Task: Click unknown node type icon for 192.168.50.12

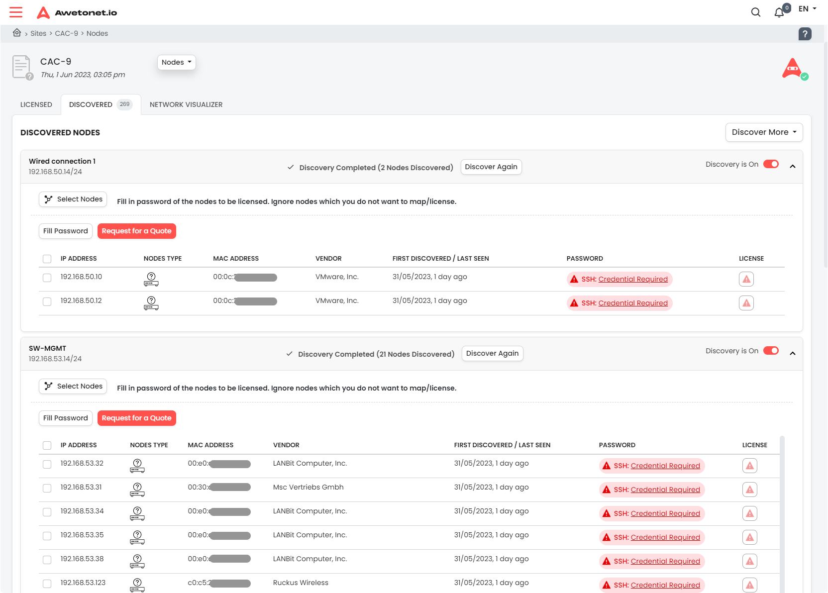Action: (x=151, y=303)
